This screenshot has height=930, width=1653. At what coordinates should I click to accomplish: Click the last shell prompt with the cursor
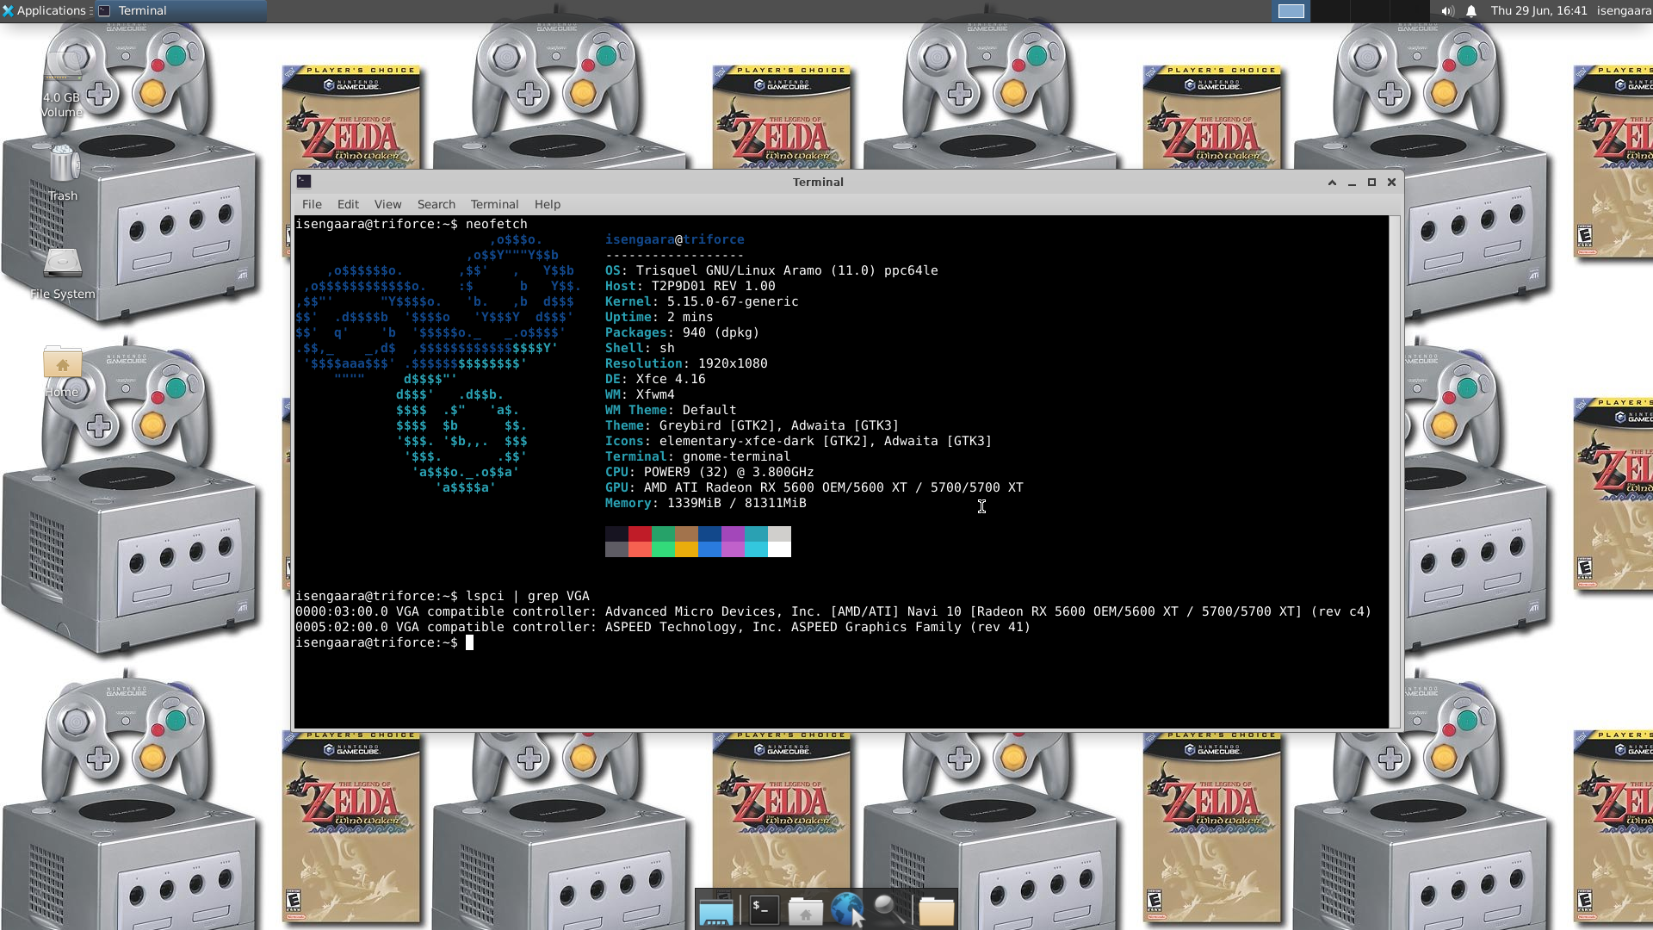(x=384, y=642)
